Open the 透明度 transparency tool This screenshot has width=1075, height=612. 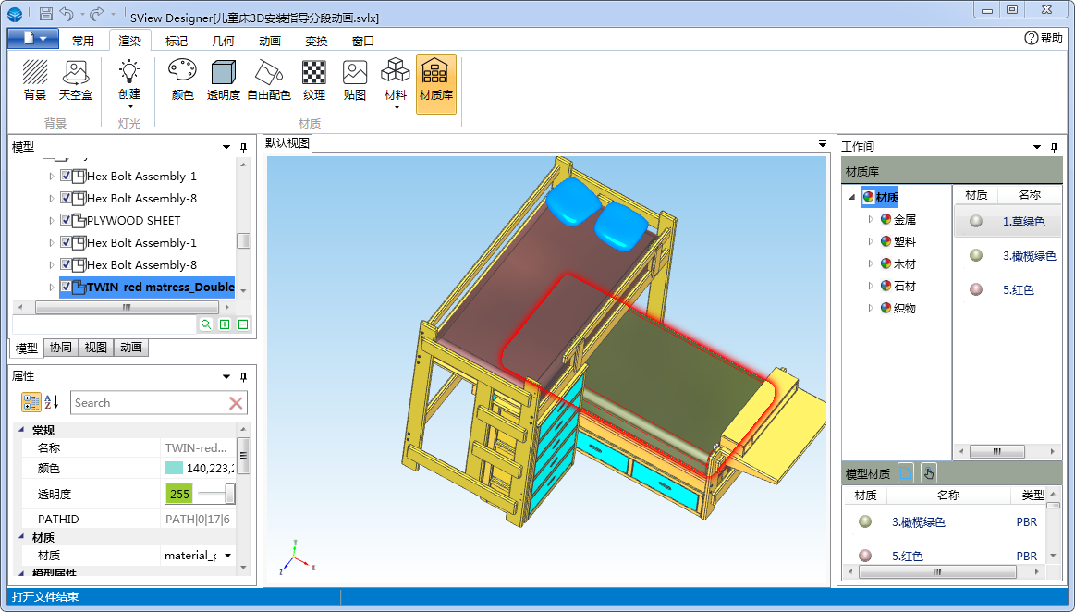(x=224, y=80)
